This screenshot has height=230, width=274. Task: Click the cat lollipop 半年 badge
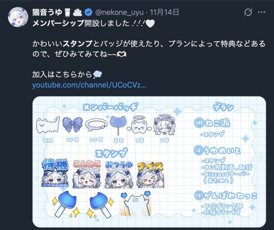tap(118, 125)
